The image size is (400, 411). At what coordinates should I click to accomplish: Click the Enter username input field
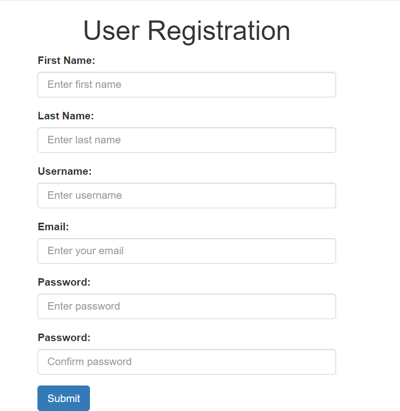point(186,195)
